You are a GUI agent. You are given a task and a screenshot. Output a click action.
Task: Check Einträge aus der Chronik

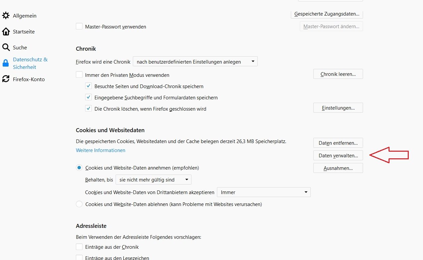click(x=79, y=247)
